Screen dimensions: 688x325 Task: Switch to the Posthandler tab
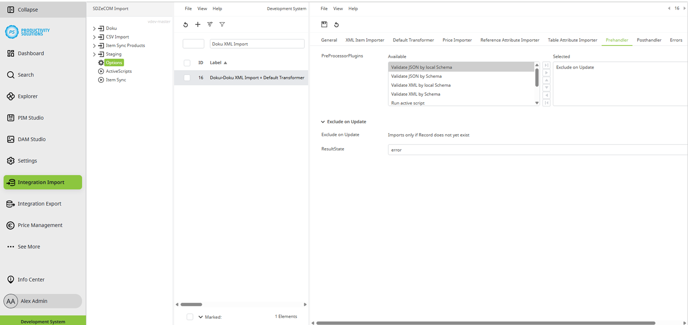coord(649,40)
